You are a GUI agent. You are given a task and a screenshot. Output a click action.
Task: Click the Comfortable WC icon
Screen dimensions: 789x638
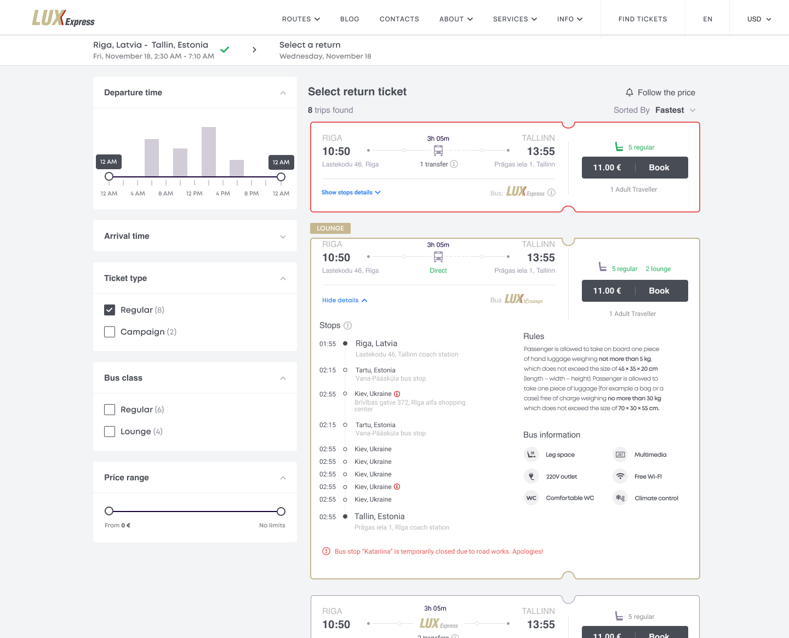pos(531,498)
